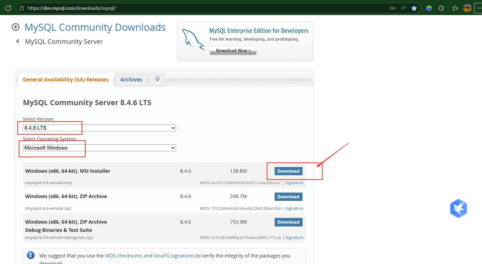Click the filename text (mysql-8.4.6-winx64.msi)
Image resolution: width=482 pixels, height=264 pixels.
click(x=49, y=183)
